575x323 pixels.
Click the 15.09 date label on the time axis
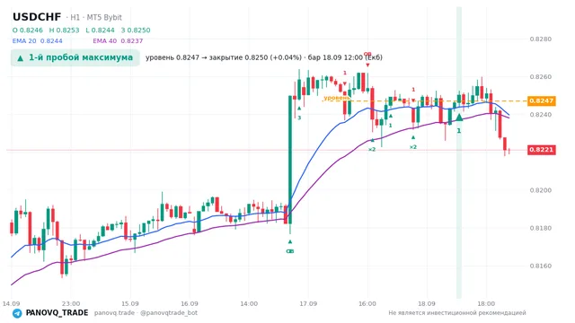tap(129, 303)
